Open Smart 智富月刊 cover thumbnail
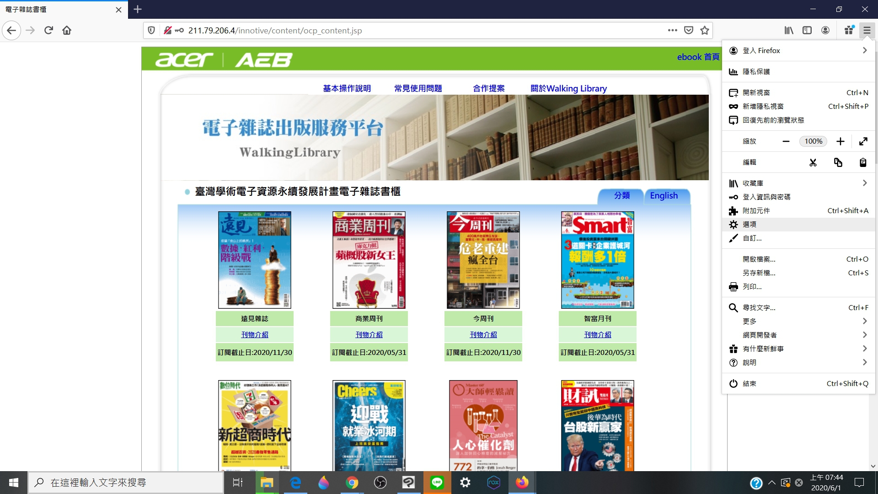 coord(598,260)
